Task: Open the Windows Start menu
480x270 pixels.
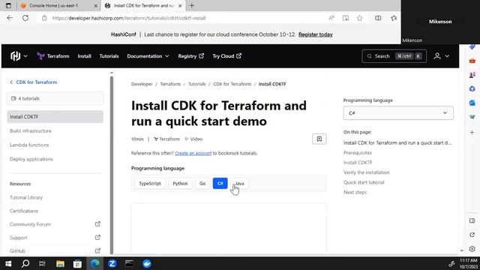Action: (x=8, y=263)
